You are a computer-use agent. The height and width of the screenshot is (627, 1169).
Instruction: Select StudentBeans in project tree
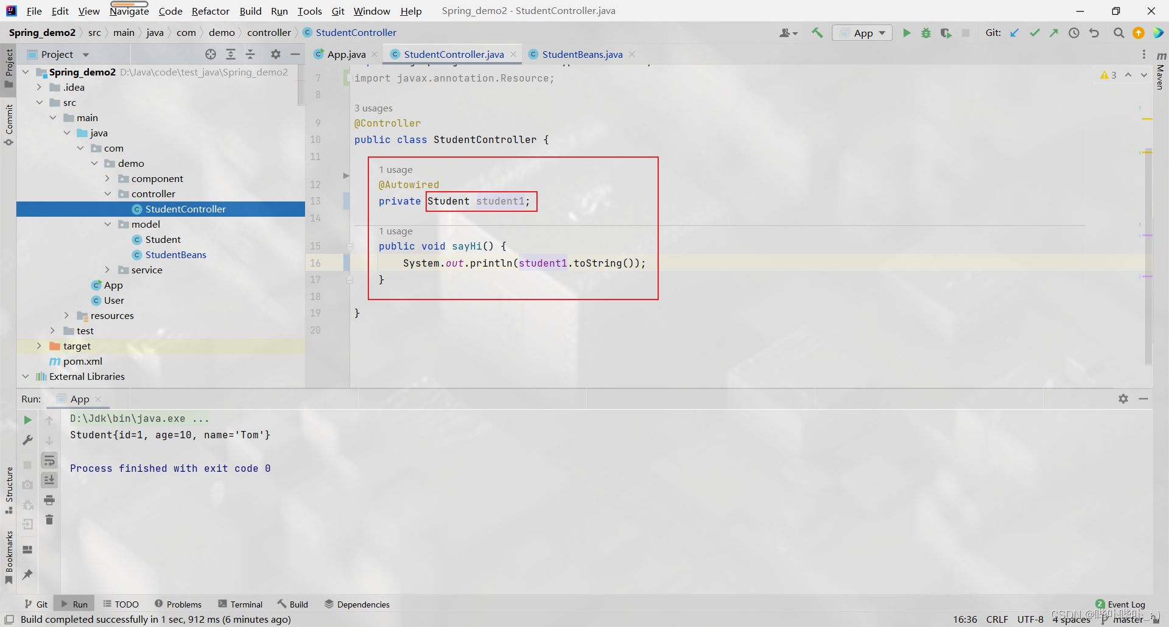click(x=175, y=254)
